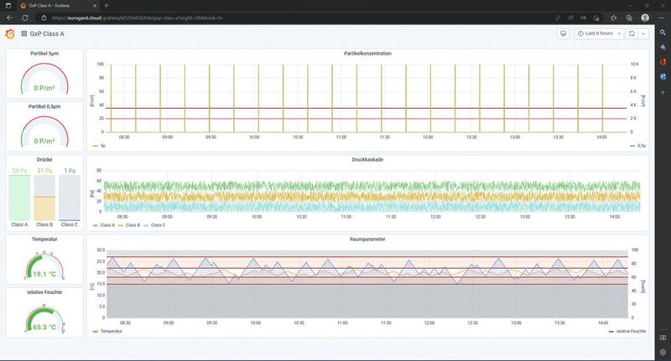Click the zoom magnifier icon in address bar
Screen dimensions: 671x361
click(x=558, y=18)
